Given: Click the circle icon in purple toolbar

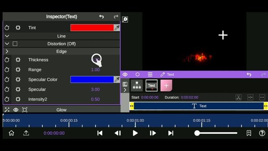Looking at the screenshot, I should pos(137,75).
